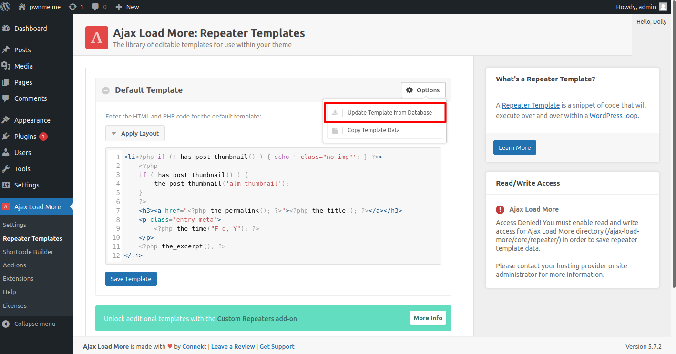Toggle the Options gear dropdown
676x354 pixels.
pos(423,90)
